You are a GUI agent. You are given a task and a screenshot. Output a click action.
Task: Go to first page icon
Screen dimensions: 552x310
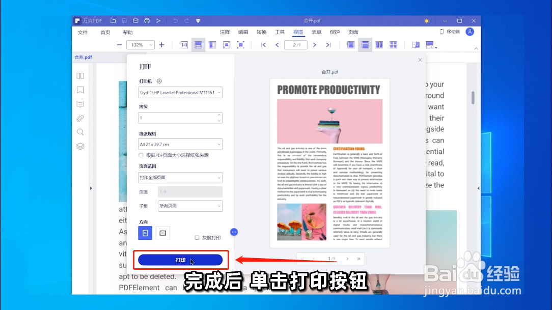click(x=263, y=45)
